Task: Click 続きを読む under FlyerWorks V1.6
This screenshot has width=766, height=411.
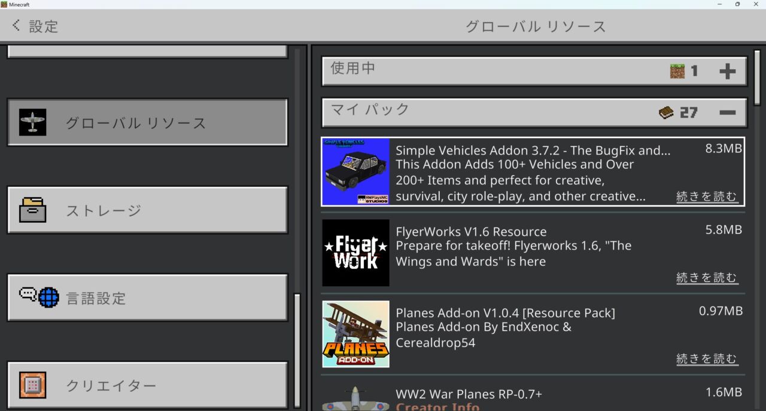Action: pyautogui.click(x=707, y=277)
